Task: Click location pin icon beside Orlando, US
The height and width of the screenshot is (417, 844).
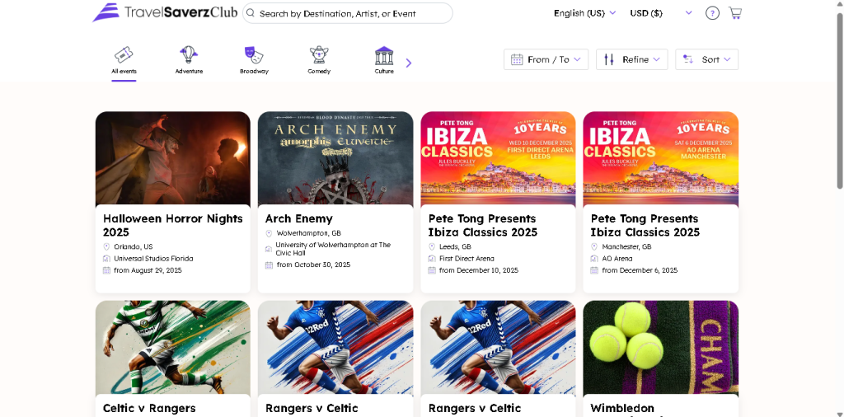Action: click(106, 246)
